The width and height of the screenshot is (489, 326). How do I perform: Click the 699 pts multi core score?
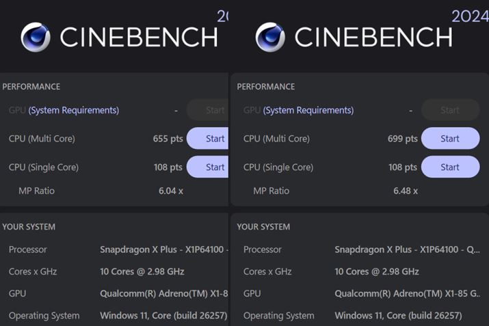tap(402, 139)
